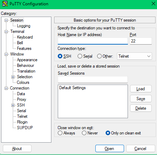157x155 pixels.
Task: Open the Rlogin settings category
Action: [22, 122]
